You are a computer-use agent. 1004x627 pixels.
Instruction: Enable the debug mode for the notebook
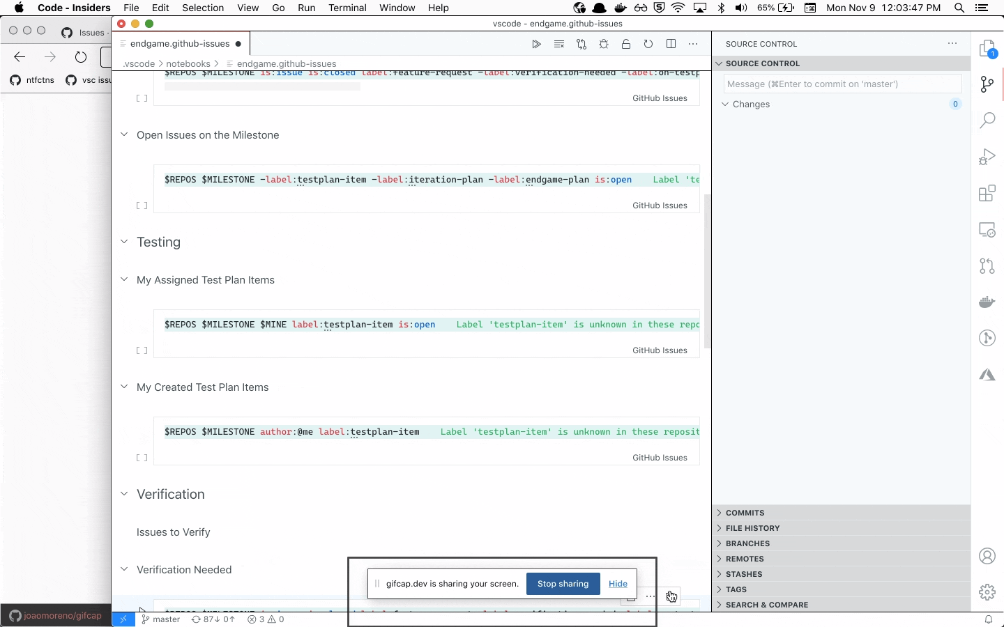(604, 44)
